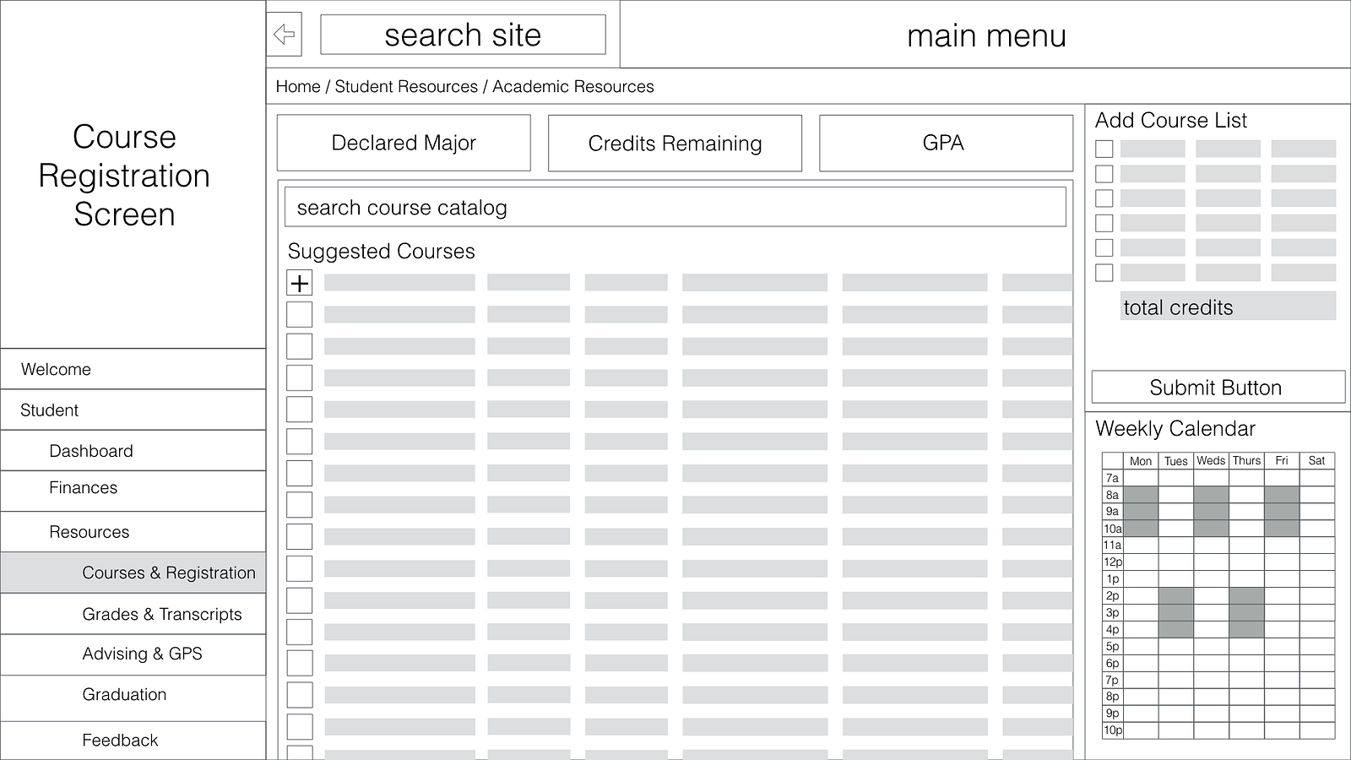Go to Grades & Transcripts
Screen dimensions: 1351x760
pyautogui.click(x=161, y=614)
